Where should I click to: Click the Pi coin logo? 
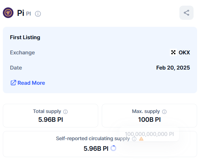coord(8,13)
